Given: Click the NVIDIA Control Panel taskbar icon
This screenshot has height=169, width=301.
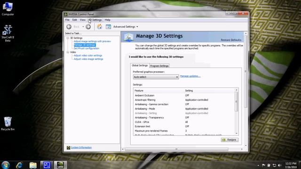Looking at the screenshot, I should point(61,165).
